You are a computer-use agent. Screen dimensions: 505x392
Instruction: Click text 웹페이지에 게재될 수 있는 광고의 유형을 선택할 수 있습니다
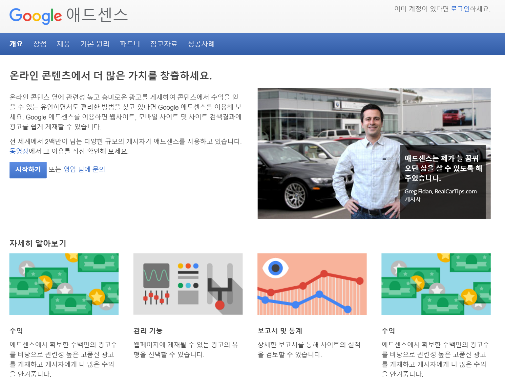pyautogui.click(x=186, y=350)
